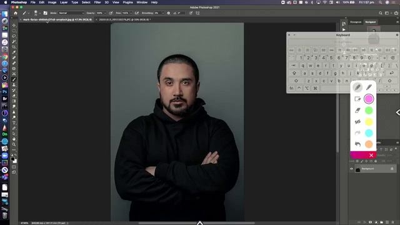Viewport: 400px width, 225px height.
Task: Click the eraser in annotation palette
Action: pyautogui.click(x=357, y=110)
